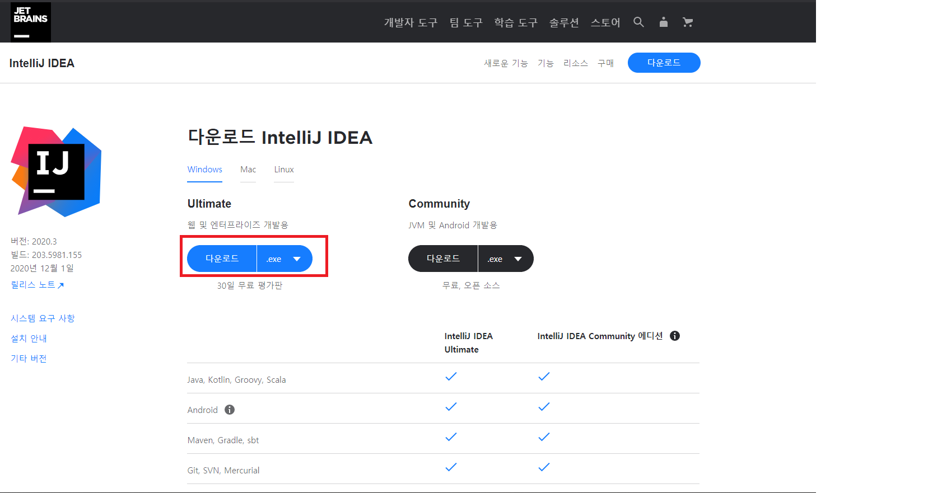Click 30일 무료 평가판 text
Viewport: 942px width, 493px height.
pyautogui.click(x=250, y=285)
